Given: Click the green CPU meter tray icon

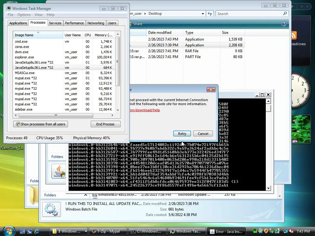Looking at the screenshot, I should [255, 231].
